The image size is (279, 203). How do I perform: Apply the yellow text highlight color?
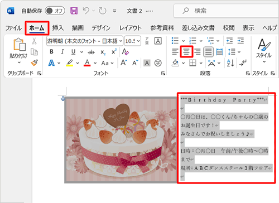pos(70,63)
